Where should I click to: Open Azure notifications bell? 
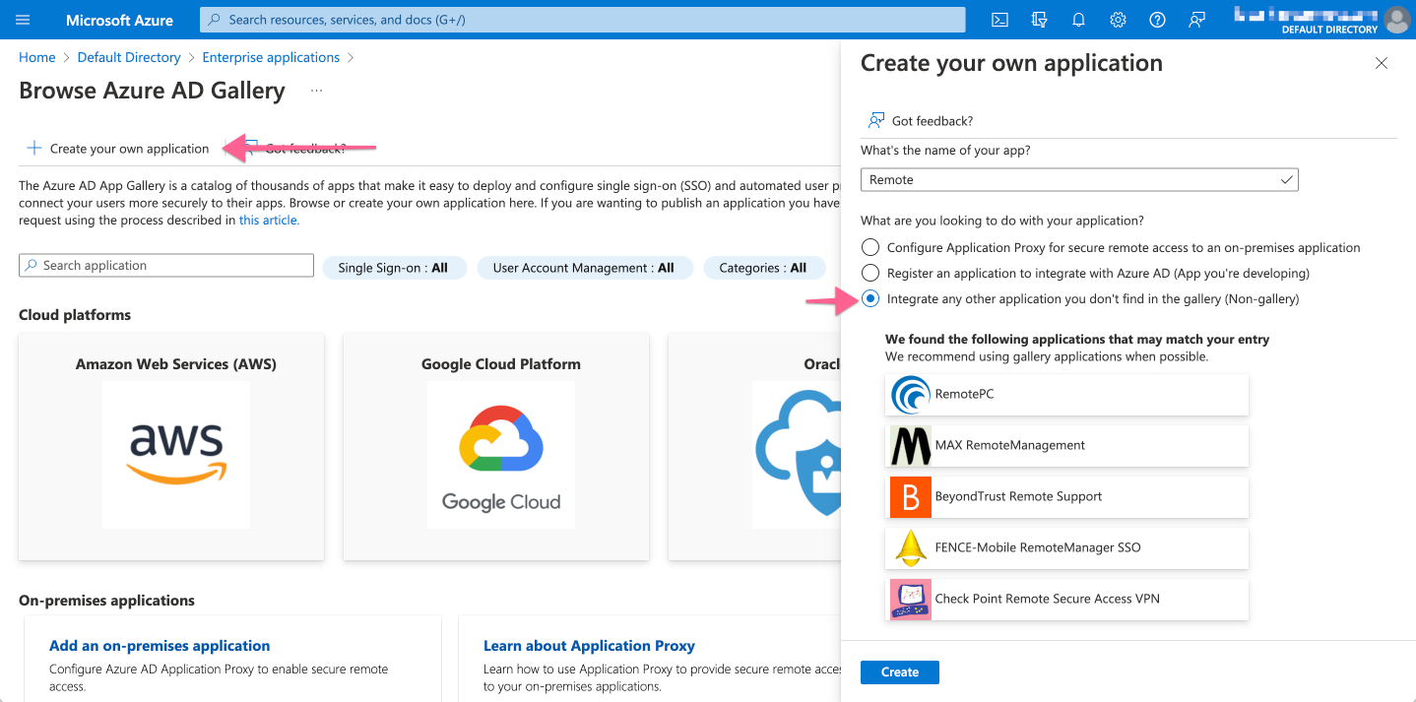[1078, 20]
